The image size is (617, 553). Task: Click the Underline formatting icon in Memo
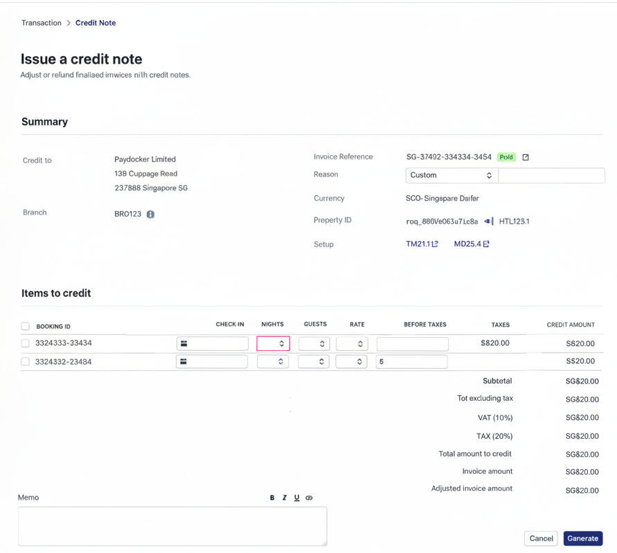coord(297,498)
